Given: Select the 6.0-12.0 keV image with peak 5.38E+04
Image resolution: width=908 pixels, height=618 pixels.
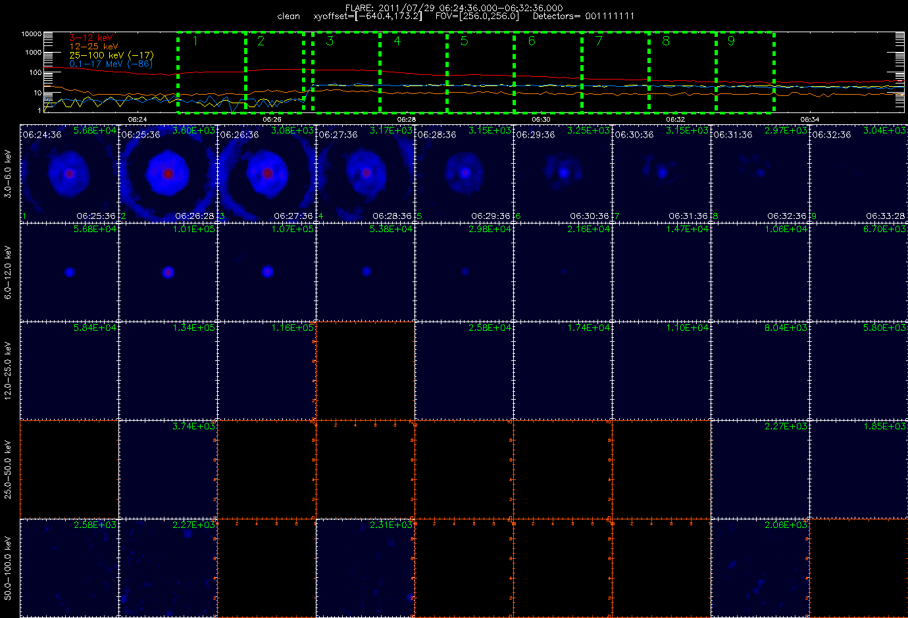Looking at the screenshot, I should 365,272.
